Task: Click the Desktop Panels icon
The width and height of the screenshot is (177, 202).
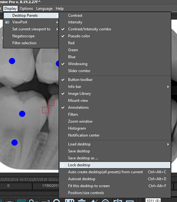Action: tap(7, 16)
